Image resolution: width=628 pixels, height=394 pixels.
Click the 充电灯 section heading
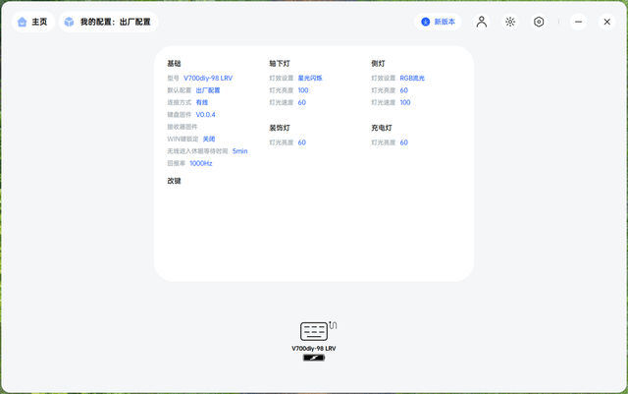[x=382, y=128]
